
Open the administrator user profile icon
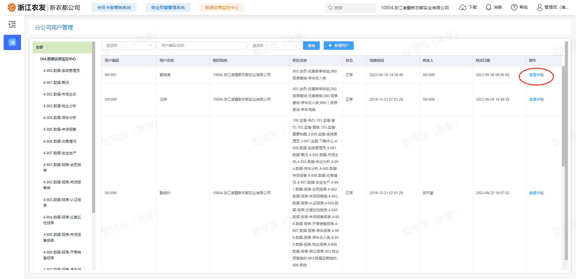[540, 7]
